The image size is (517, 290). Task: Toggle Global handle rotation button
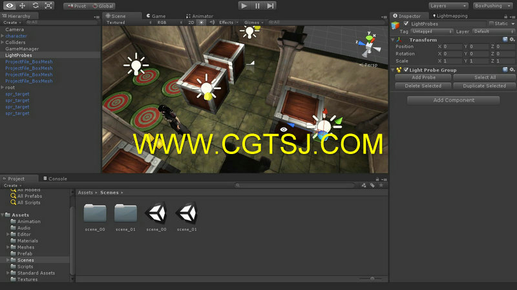(103, 6)
